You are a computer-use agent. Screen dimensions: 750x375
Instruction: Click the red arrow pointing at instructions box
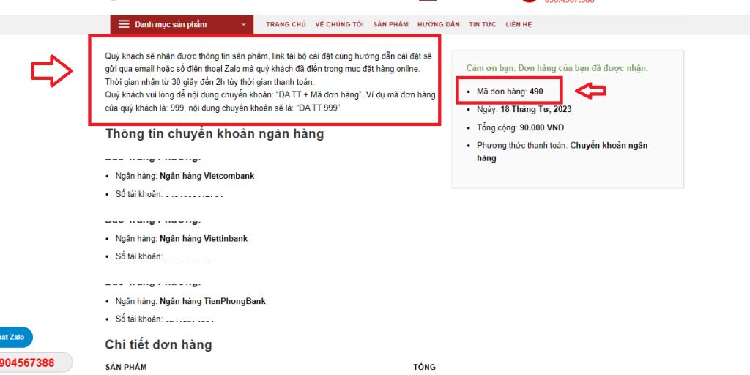[x=51, y=71]
